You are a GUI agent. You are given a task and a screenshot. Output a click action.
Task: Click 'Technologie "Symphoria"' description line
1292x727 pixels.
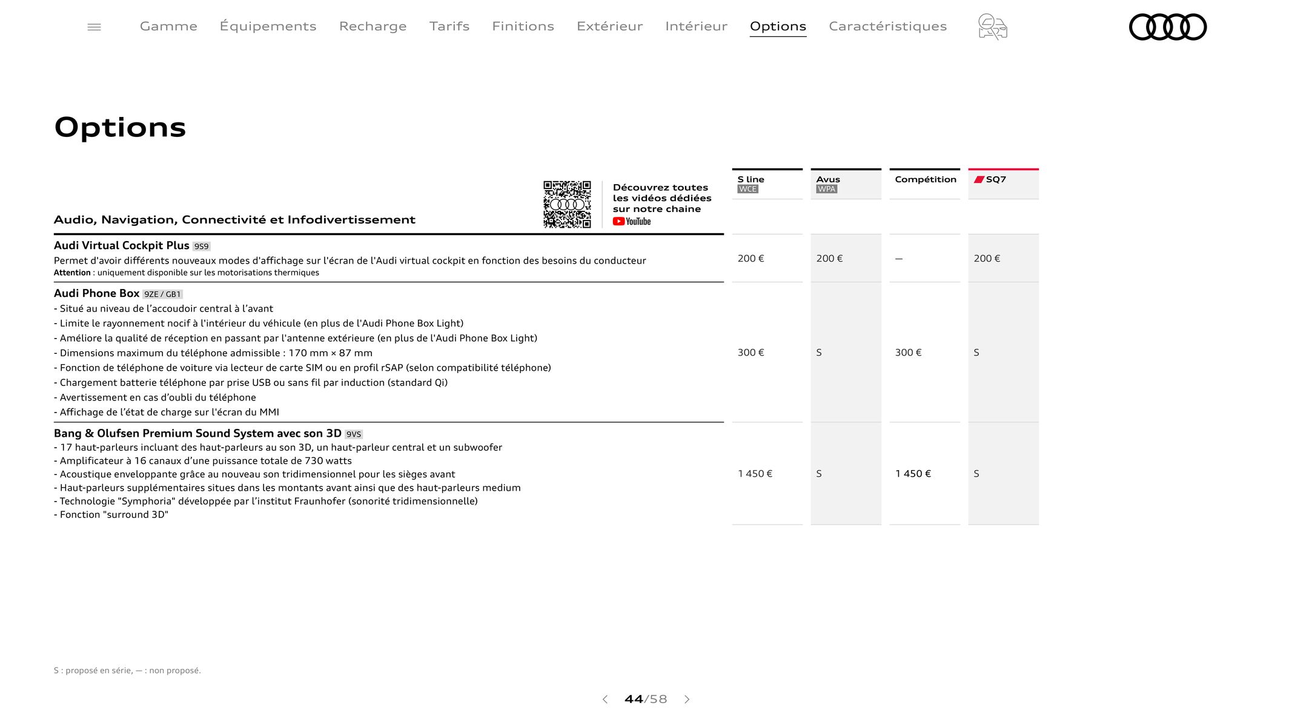tap(266, 502)
